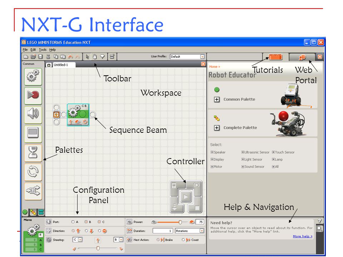Select the Pan hand tool in the toolbar

(x=95, y=57)
